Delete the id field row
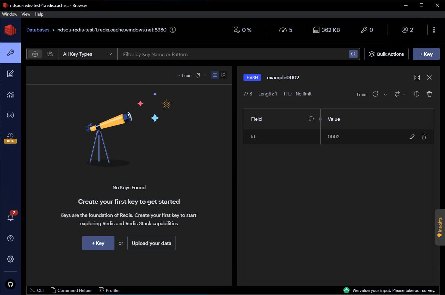This screenshot has height=295, width=445. [424, 137]
